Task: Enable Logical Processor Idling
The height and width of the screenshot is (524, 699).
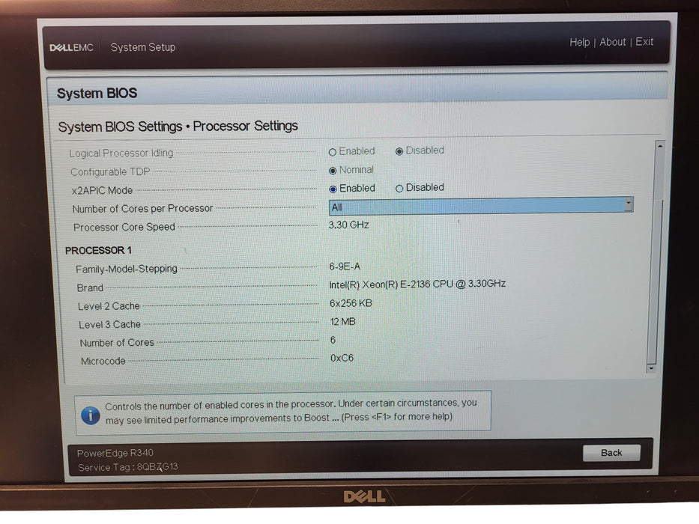Action: [332, 153]
